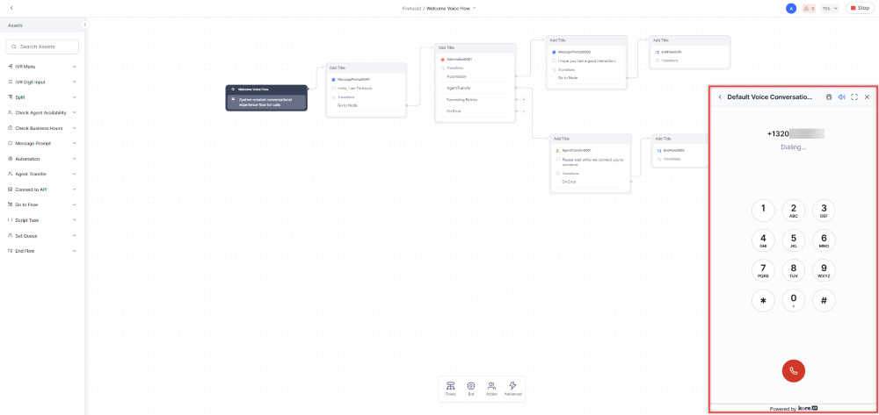879x415 pixels.
Task: Go back using the voice panel's left arrow
Action: coord(721,97)
